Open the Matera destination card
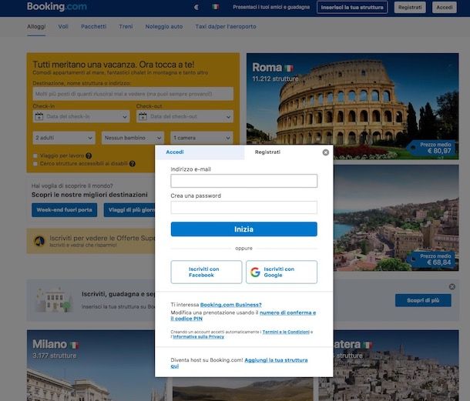This screenshot has width=470, height=401. coord(396,366)
